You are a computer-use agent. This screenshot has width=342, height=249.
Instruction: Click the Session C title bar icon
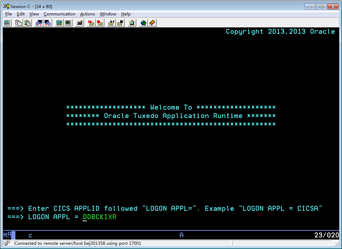tap(6, 6)
